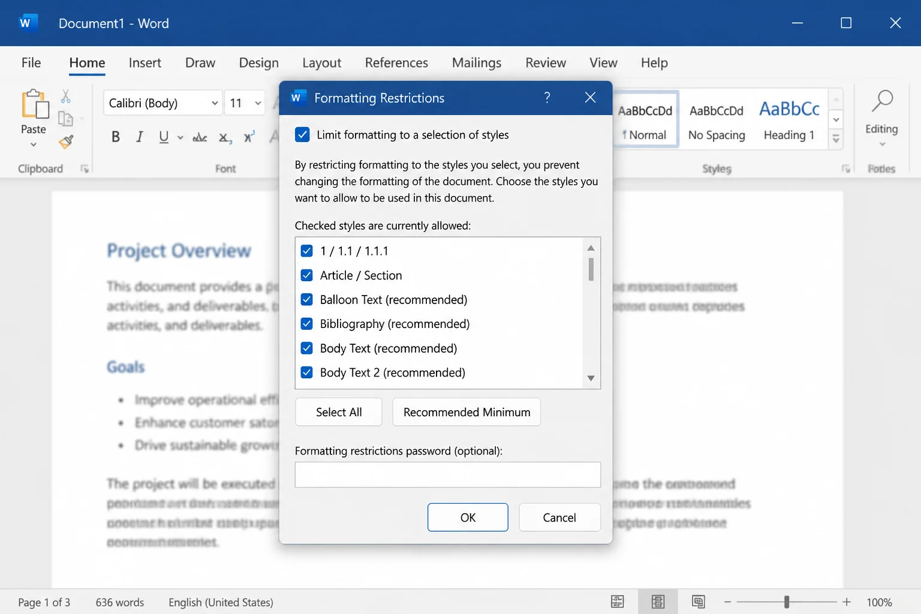Apply the Normal style
This screenshot has width=921, height=614.
tap(645, 119)
